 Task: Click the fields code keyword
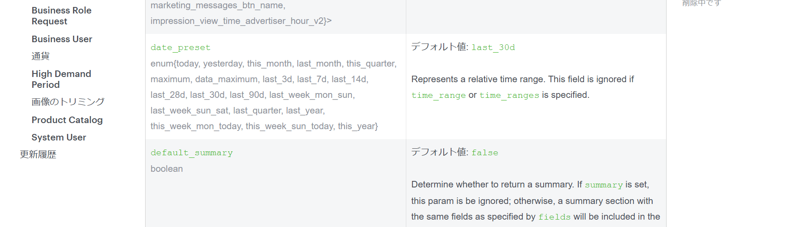554,217
